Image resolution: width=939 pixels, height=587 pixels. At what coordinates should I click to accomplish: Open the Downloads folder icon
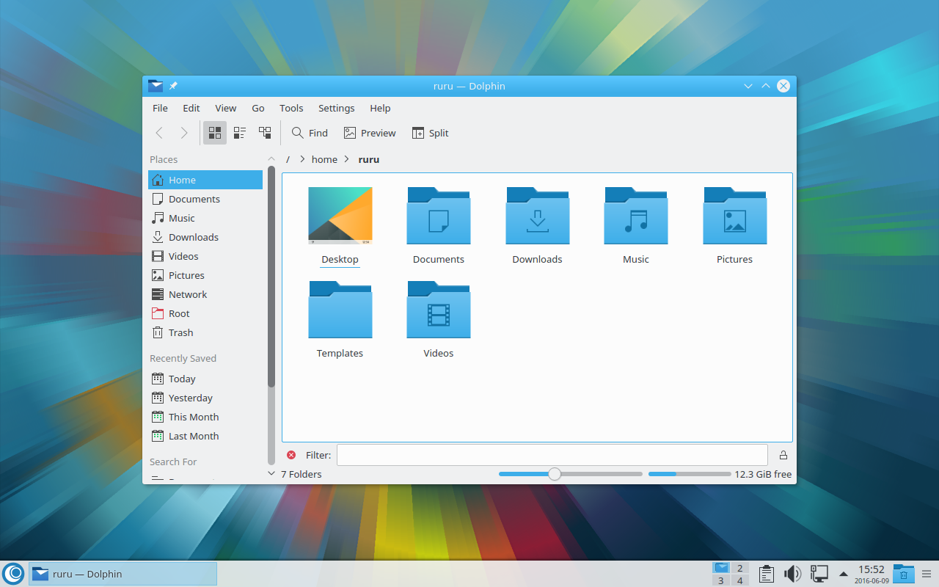click(x=537, y=216)
